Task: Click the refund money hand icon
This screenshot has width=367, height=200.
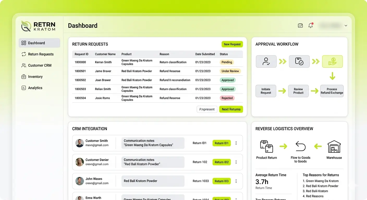Action: [x=332, y=61]
